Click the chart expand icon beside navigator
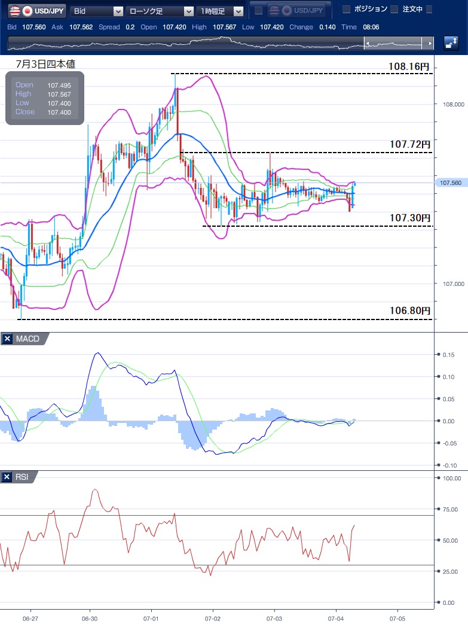This screenshot has width=468, height=627. click(451, 43)
